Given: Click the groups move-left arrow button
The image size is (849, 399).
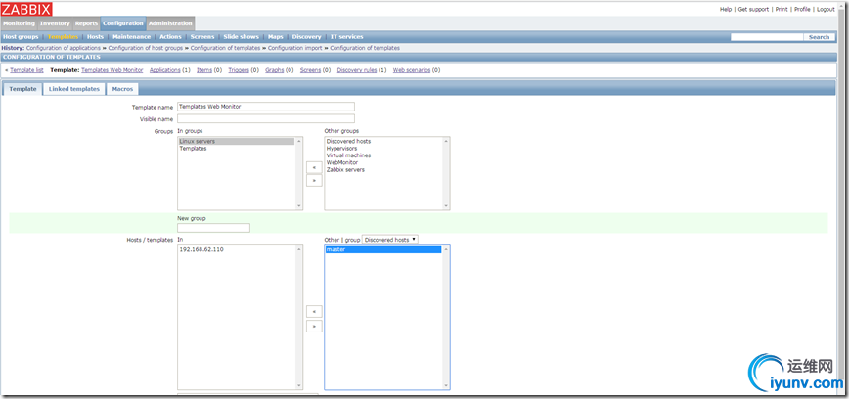Looking at the screenshot, I should point(314,167).
